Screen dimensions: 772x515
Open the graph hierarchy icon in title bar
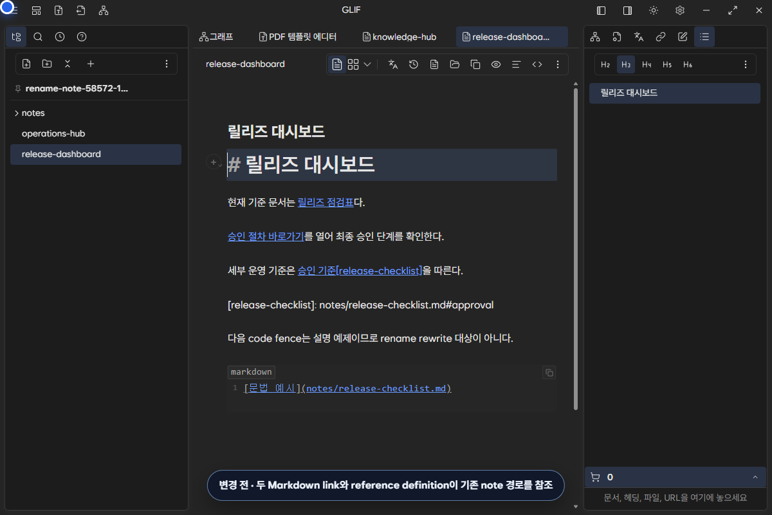104,10
